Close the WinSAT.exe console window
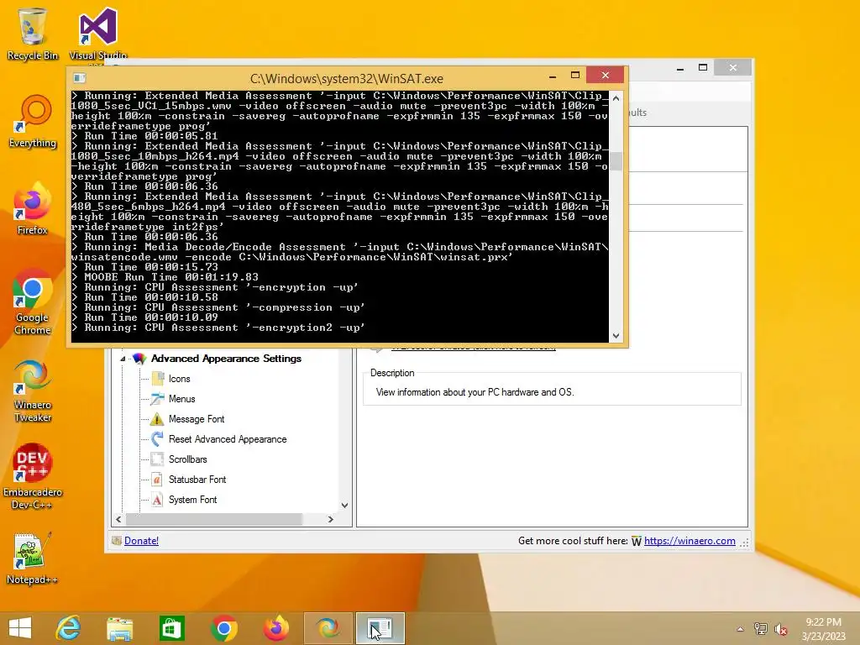860x645 pixels. click(605, 75)
